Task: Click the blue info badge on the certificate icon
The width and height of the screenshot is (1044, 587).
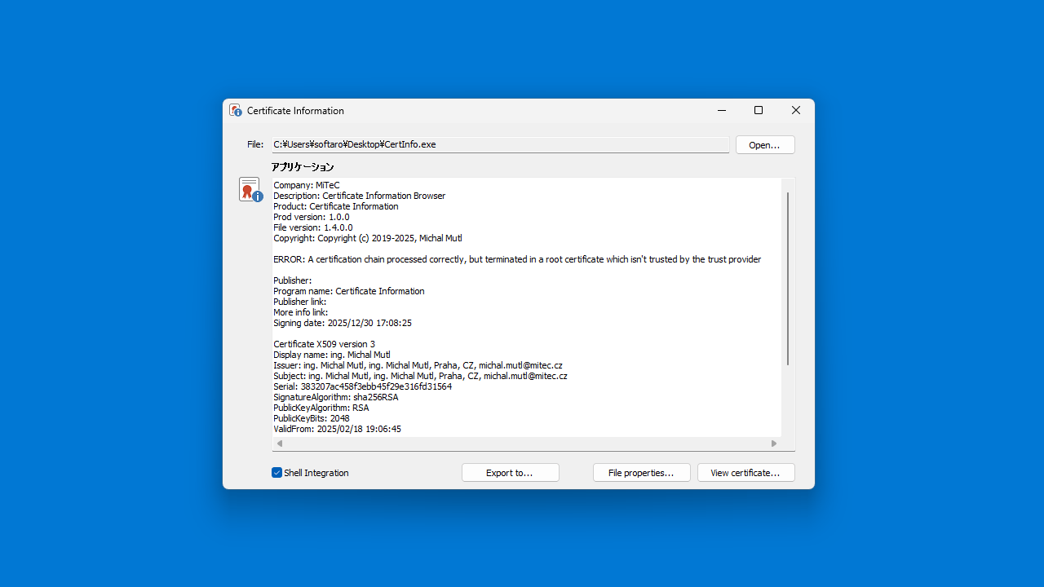Action: point(257,196)
